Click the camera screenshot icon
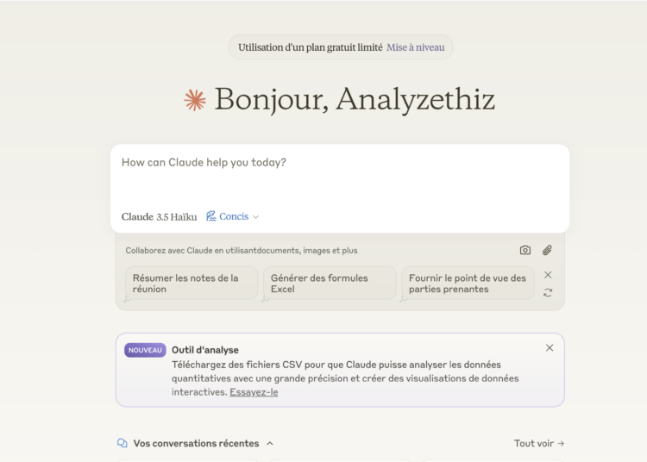Screen dimensions: 647x462 coord(525,250)
